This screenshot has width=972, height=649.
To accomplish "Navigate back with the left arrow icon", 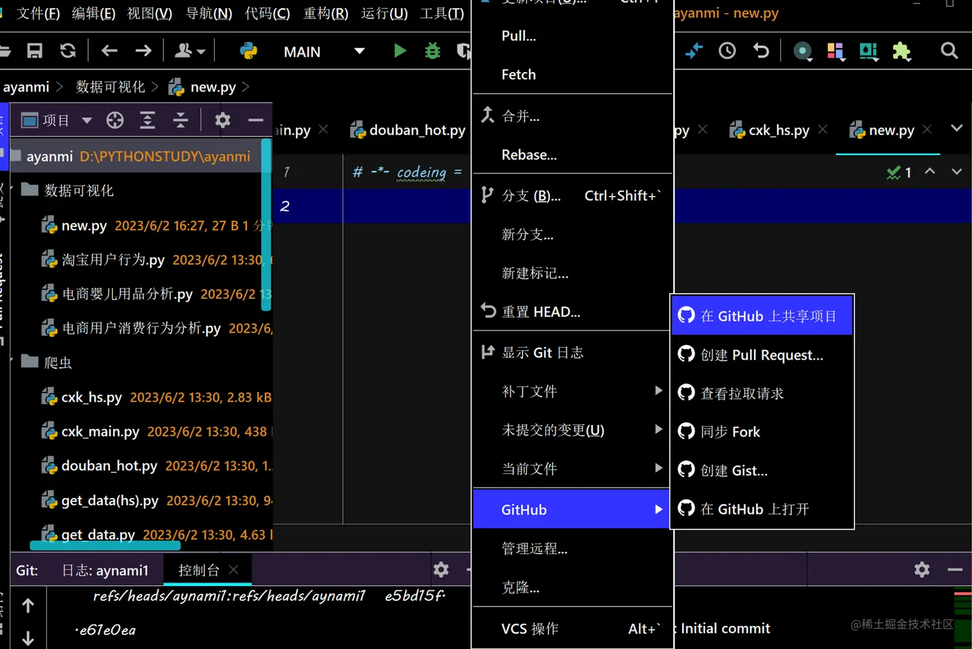I will (x=109, y=51).
